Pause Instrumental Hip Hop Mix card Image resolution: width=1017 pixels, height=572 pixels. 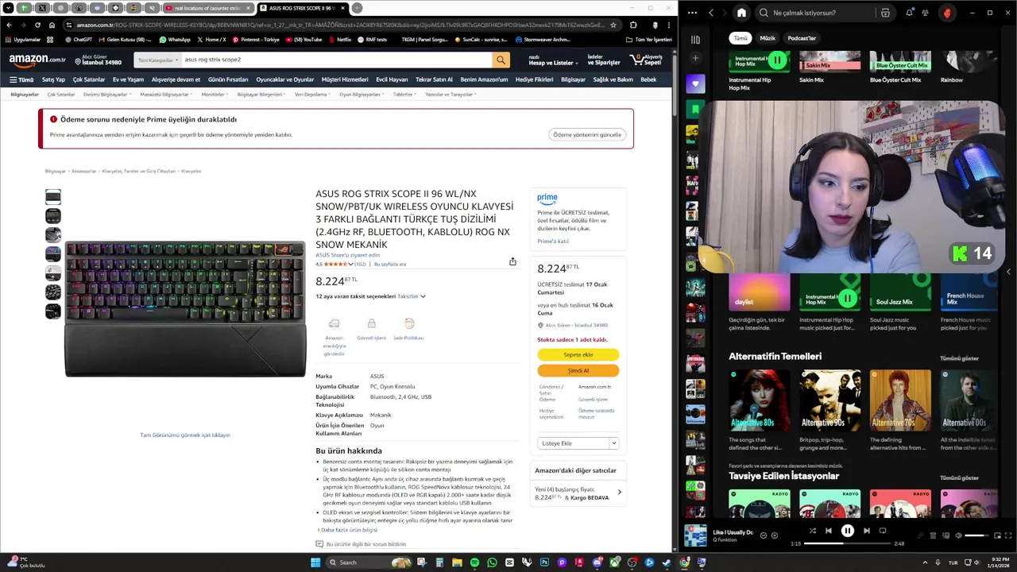(x=777, y=60)
